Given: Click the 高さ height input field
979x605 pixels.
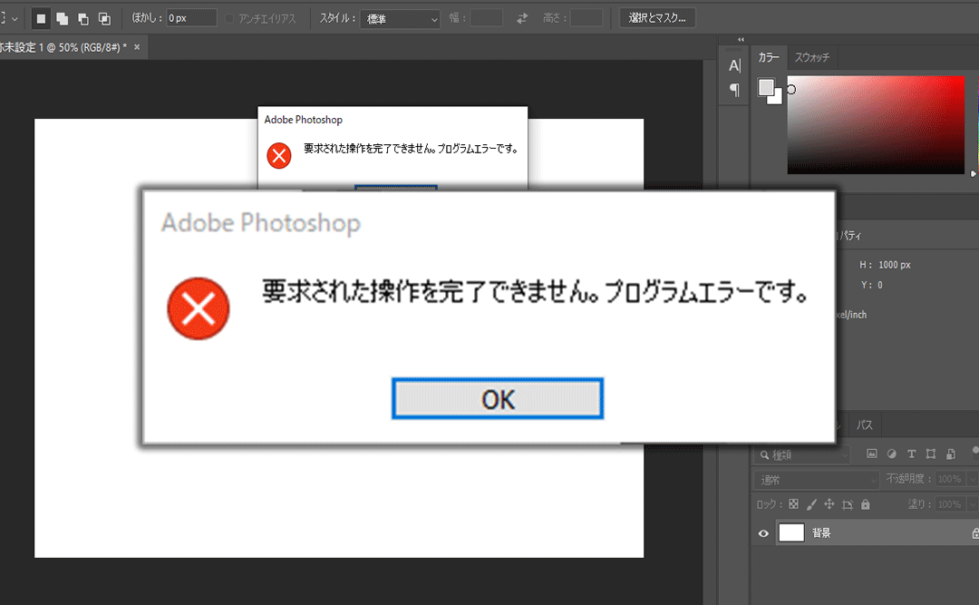Looking at the screenshot, I should tap(586, 18).
